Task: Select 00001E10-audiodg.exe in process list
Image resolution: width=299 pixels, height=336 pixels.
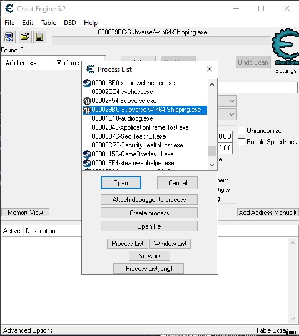Action: click(x=145, y=118)
